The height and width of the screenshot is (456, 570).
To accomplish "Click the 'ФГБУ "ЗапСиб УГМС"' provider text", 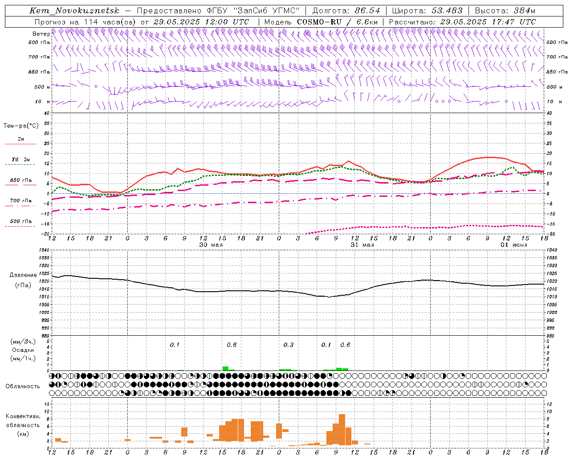I will (253, 11).
